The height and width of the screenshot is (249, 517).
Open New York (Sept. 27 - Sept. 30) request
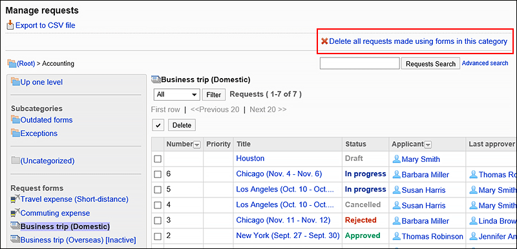(x=288, y=235)
